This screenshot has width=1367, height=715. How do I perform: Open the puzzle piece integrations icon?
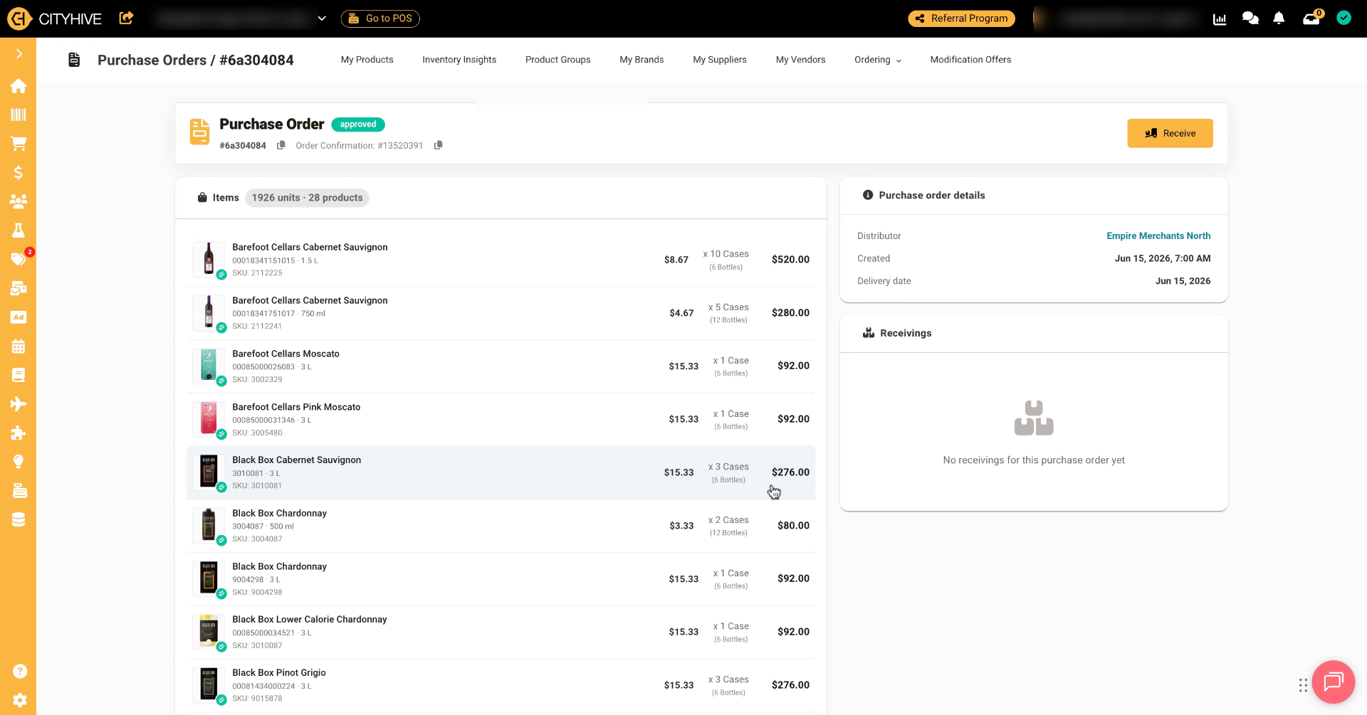[x=19, y=433]
